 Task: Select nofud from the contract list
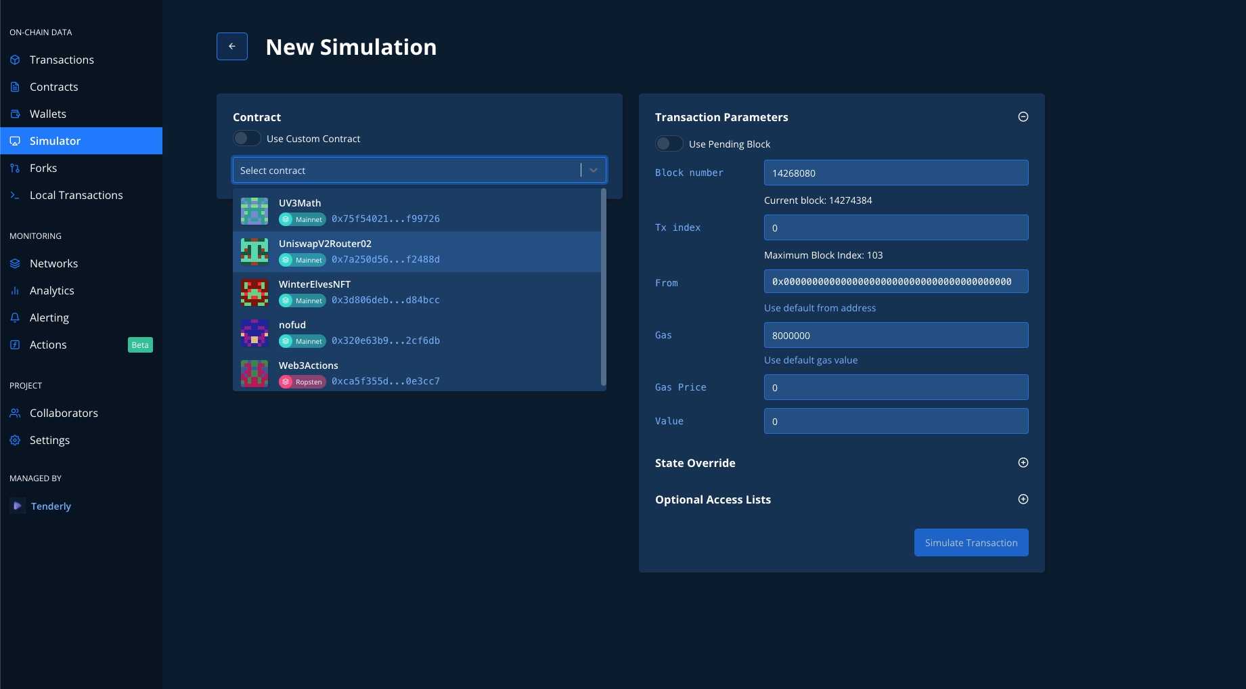pos(417,333)
